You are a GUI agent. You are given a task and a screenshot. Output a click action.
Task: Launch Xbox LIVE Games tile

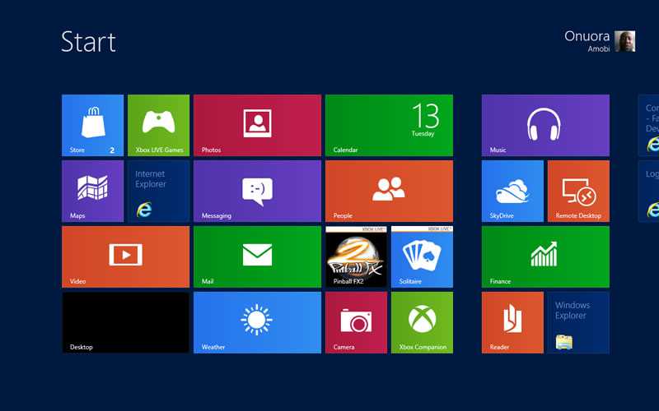pyautogui.click(x=158, y=125)
